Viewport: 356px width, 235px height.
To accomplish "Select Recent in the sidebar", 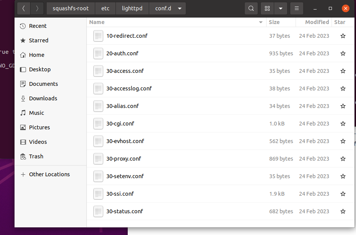I will (37, 26).
